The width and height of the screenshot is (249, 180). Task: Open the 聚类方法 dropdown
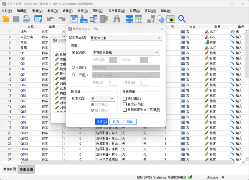coord(126,38)
